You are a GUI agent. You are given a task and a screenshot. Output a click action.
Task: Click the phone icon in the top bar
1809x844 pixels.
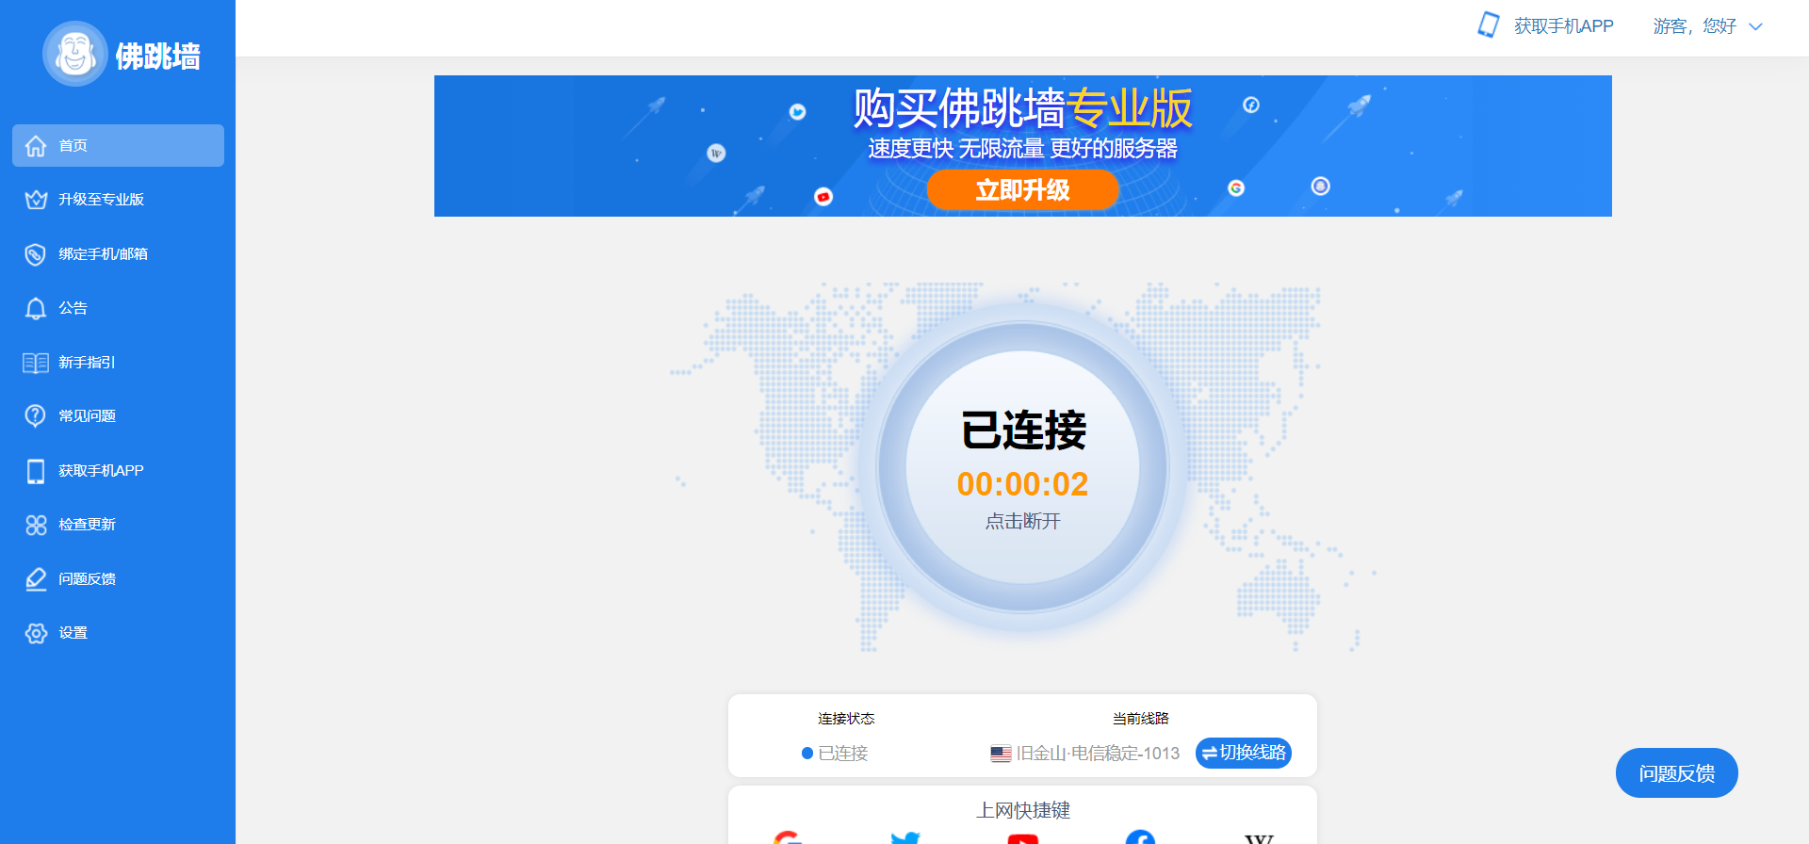tap(1489, 25)
